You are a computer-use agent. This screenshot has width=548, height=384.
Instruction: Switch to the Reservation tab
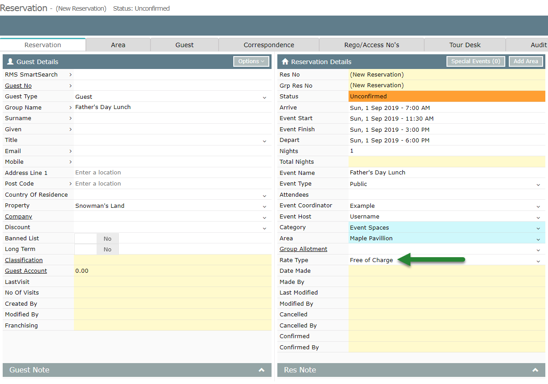coord(43,45)
